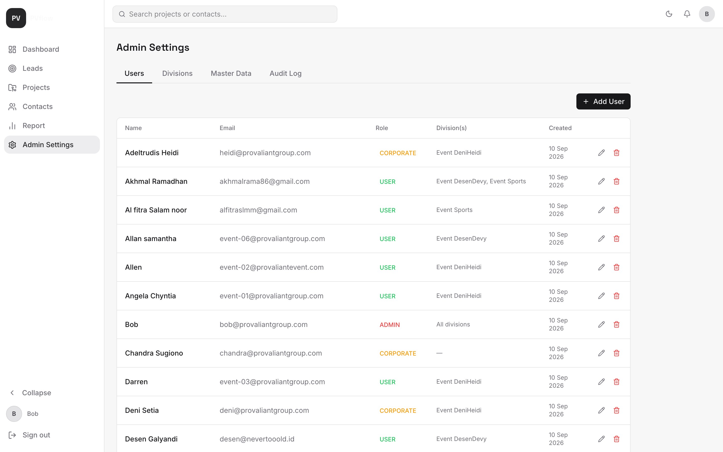Edit user Bob in the table
The height and width of the screenshot is (452, 723).
pos(601,325)
